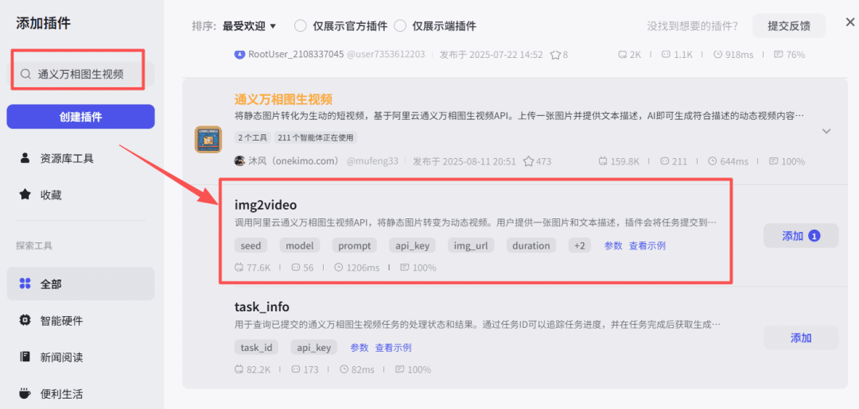Collapse the 通义万相图生视频 plugin chevron
Image resolution: width=859 pixels, height=409 pixels.
tap(826, 131)
